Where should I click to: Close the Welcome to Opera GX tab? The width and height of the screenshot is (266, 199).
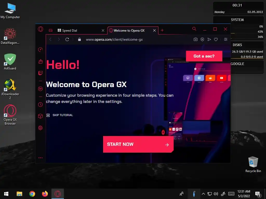(154, 31)
